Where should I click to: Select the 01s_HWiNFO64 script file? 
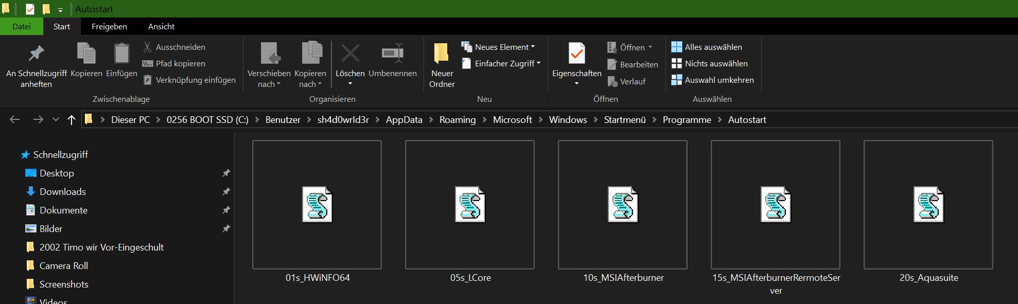point(317,211)
